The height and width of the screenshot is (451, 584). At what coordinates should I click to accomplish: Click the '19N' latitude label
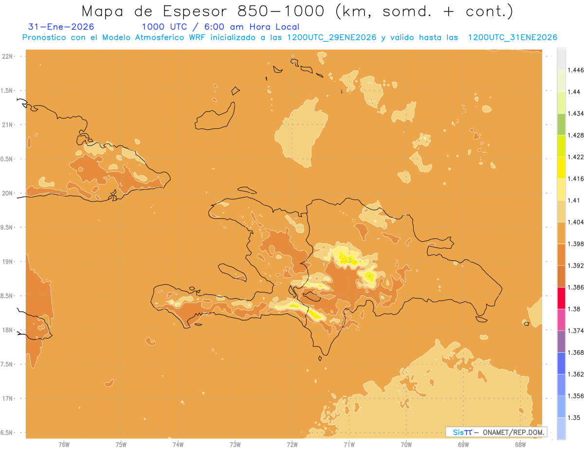(8, 262)
